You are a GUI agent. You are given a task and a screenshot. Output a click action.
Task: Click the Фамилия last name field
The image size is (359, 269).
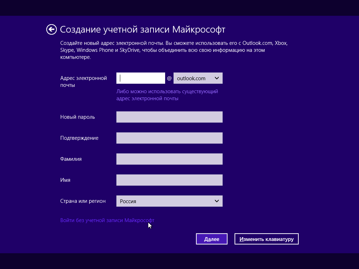click(x=169, y=159)
